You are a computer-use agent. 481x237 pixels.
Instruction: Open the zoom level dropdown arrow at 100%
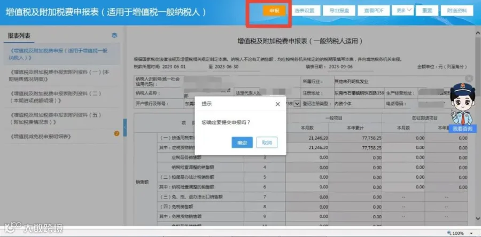[x=471, y=233]
